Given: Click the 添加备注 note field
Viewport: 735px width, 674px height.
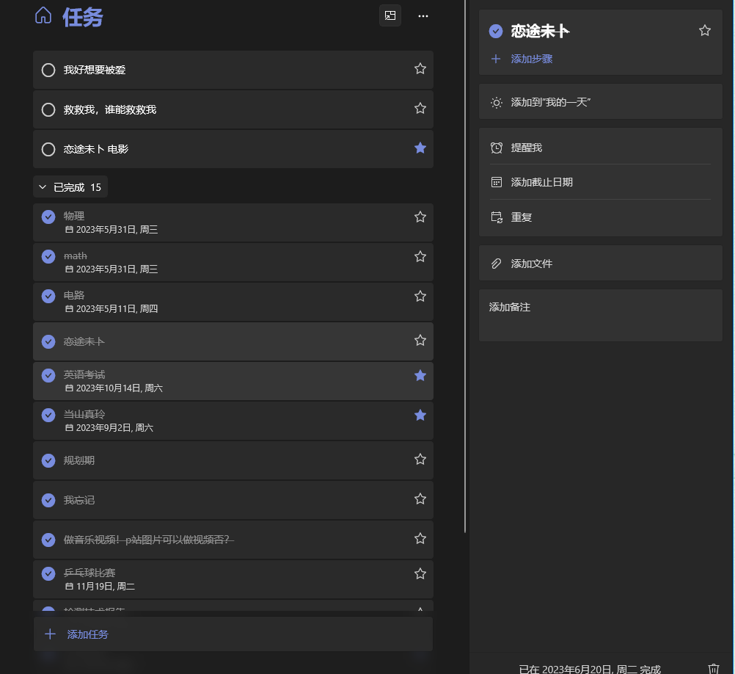Looking at the screenshot, I should pos(600,314).
